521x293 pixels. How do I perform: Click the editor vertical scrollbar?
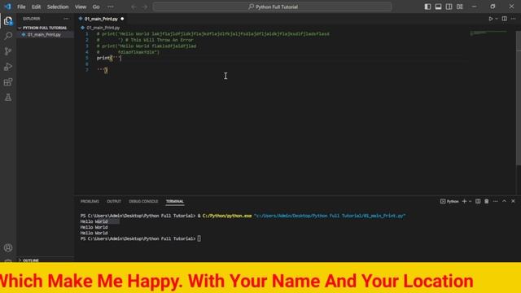pos(519,98)
